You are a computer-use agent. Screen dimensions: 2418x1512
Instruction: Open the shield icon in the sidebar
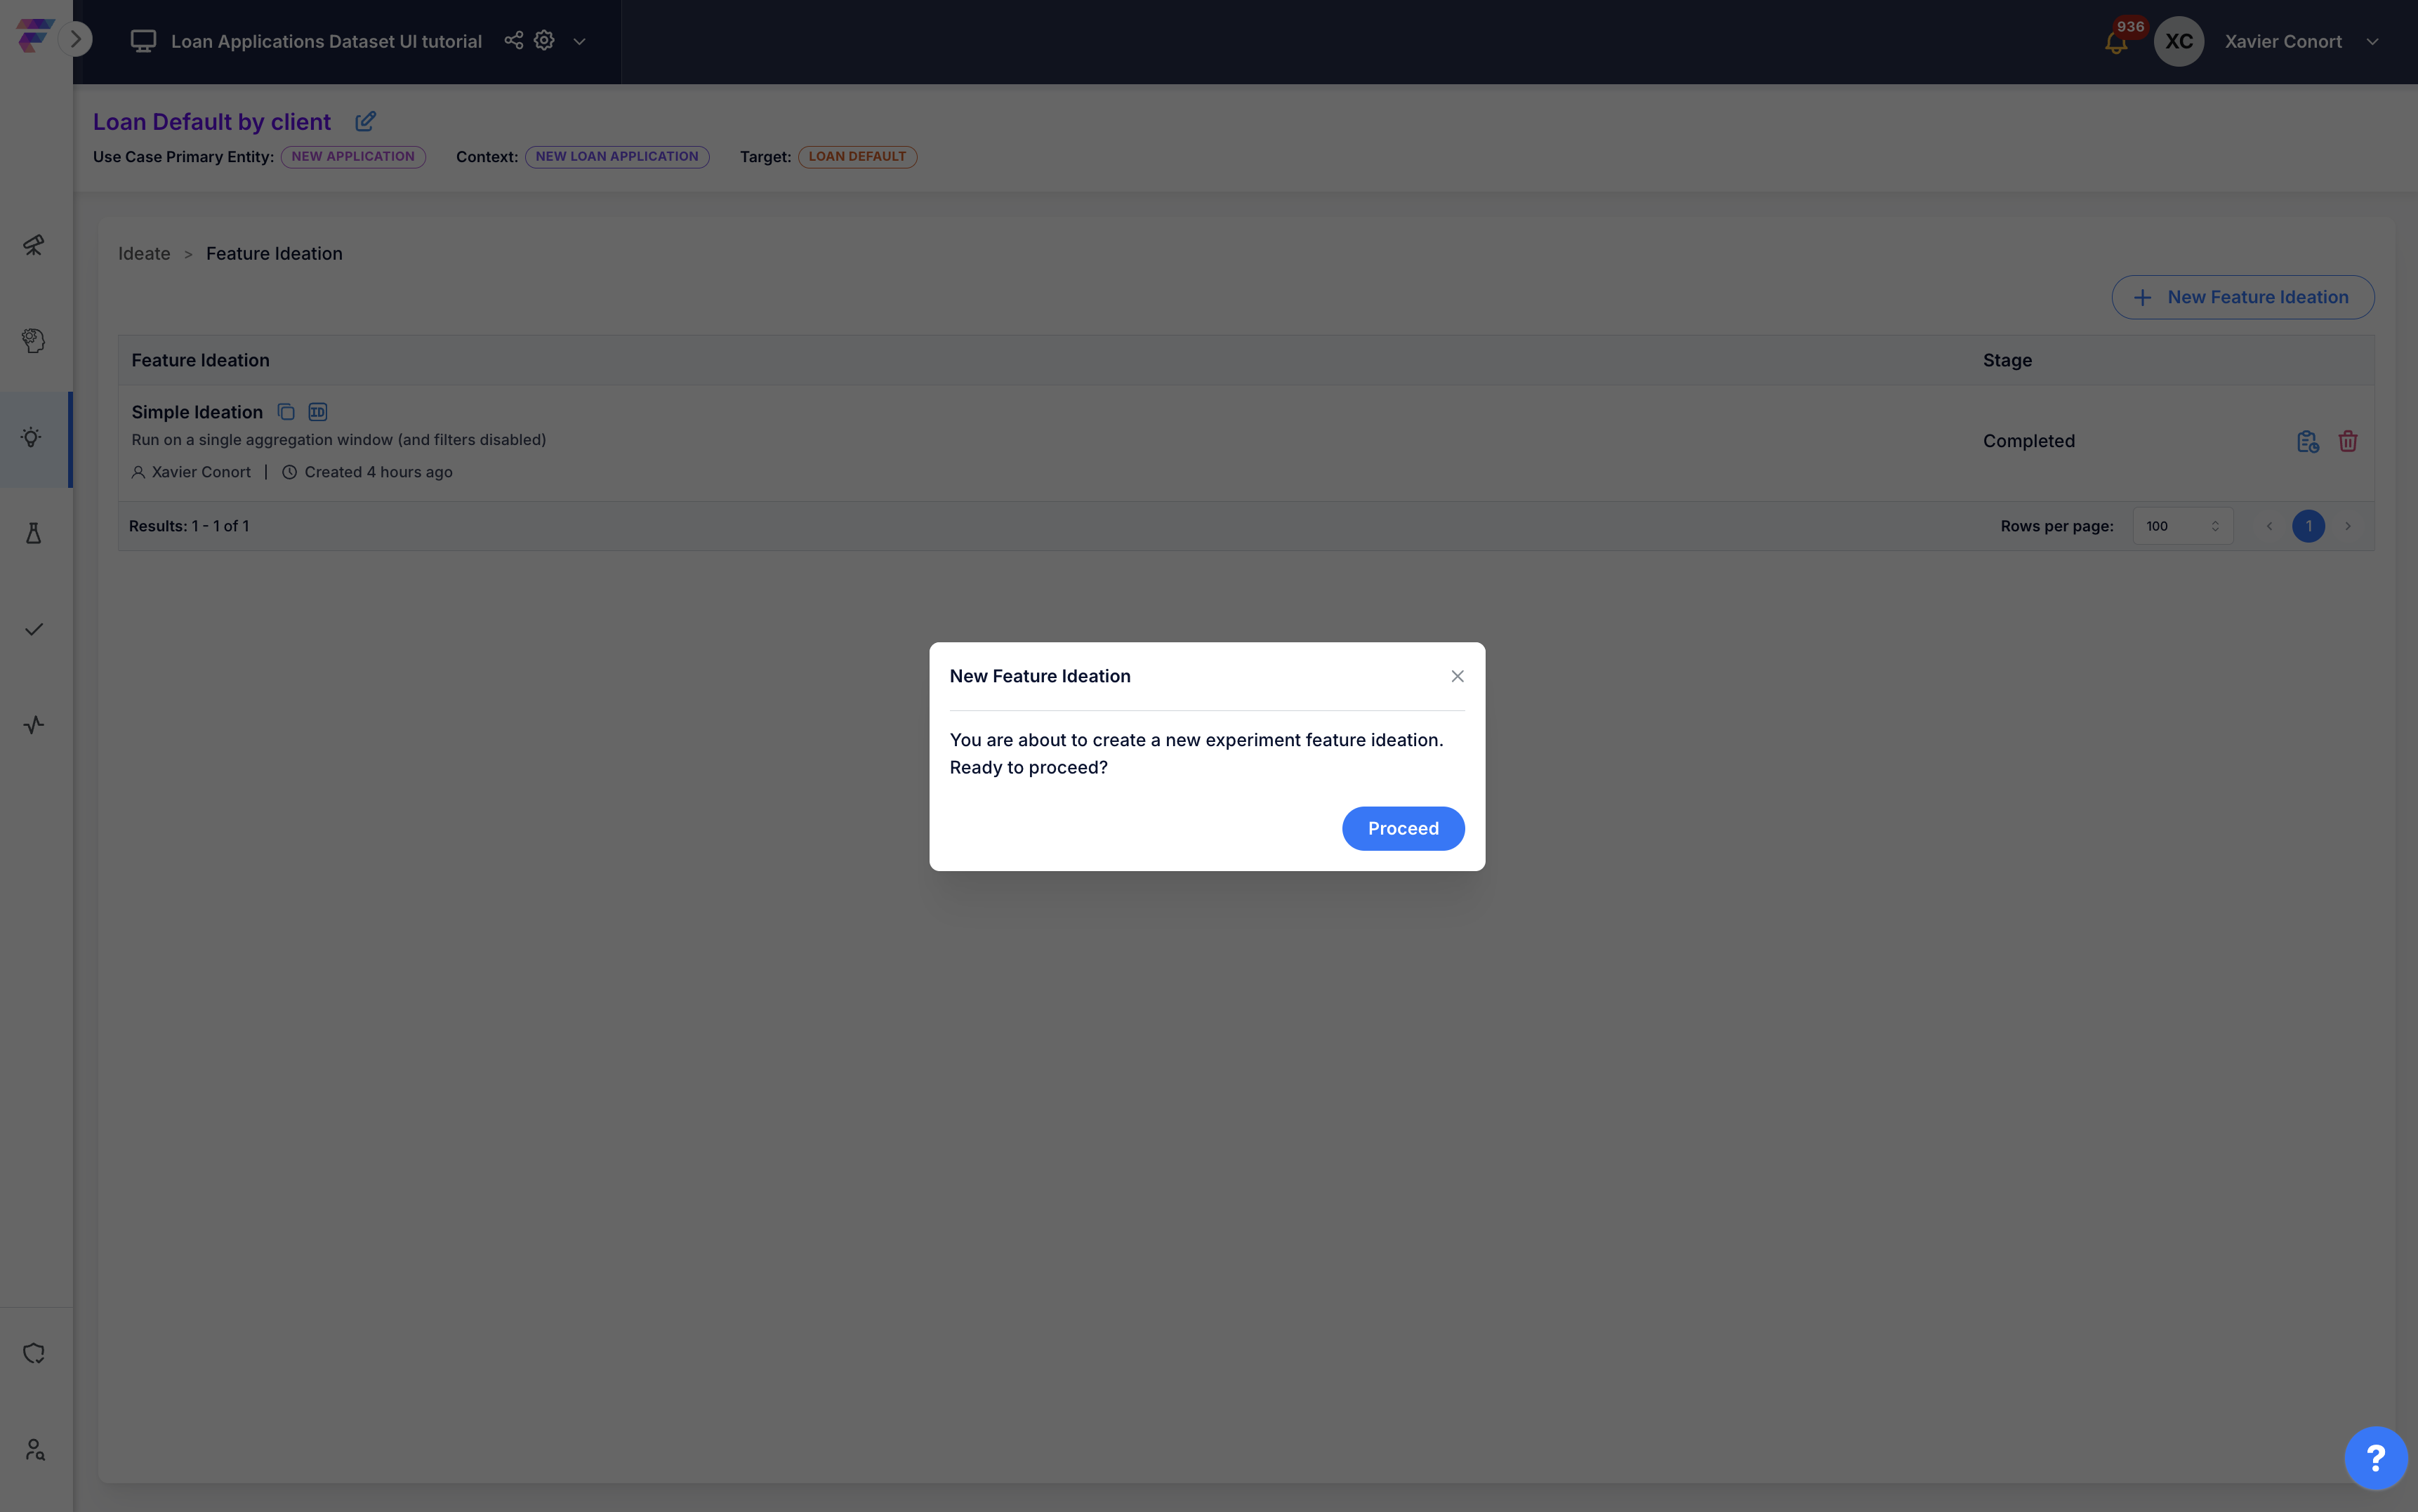pyautogui.click(x=34, y=1353)
